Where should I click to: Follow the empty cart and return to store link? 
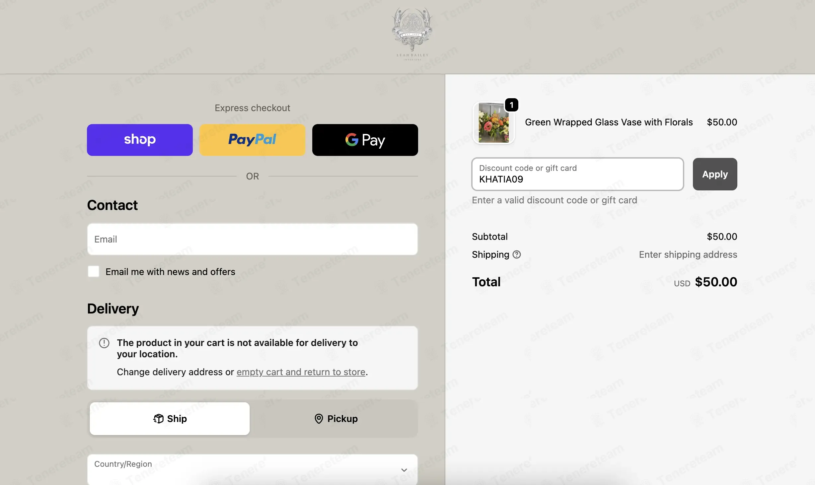[x=301, y=372]
